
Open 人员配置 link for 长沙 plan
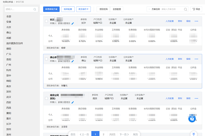pos(169,21)
